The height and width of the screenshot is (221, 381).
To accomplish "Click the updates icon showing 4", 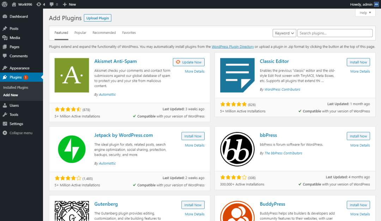I will point(39,4).
